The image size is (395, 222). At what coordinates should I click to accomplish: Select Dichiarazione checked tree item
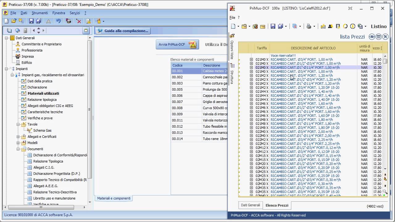click(37, 87)
